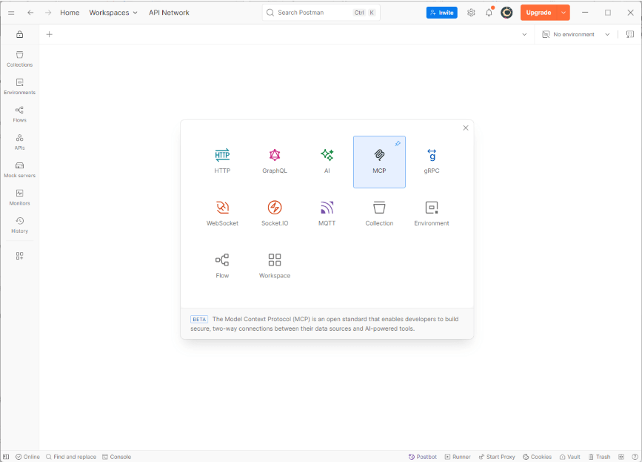Open Flows in the sidebar
Screen dimensions: 642x462
pos(20,114)
